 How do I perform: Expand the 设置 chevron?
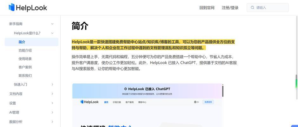[52, 103]
